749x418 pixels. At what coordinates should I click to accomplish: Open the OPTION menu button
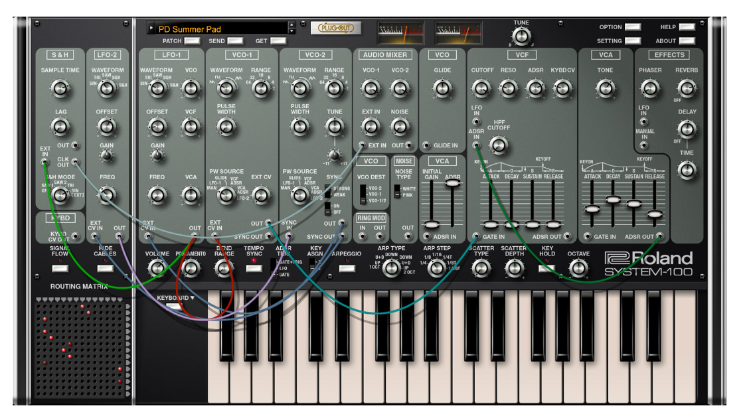click(x=632, y=27)
